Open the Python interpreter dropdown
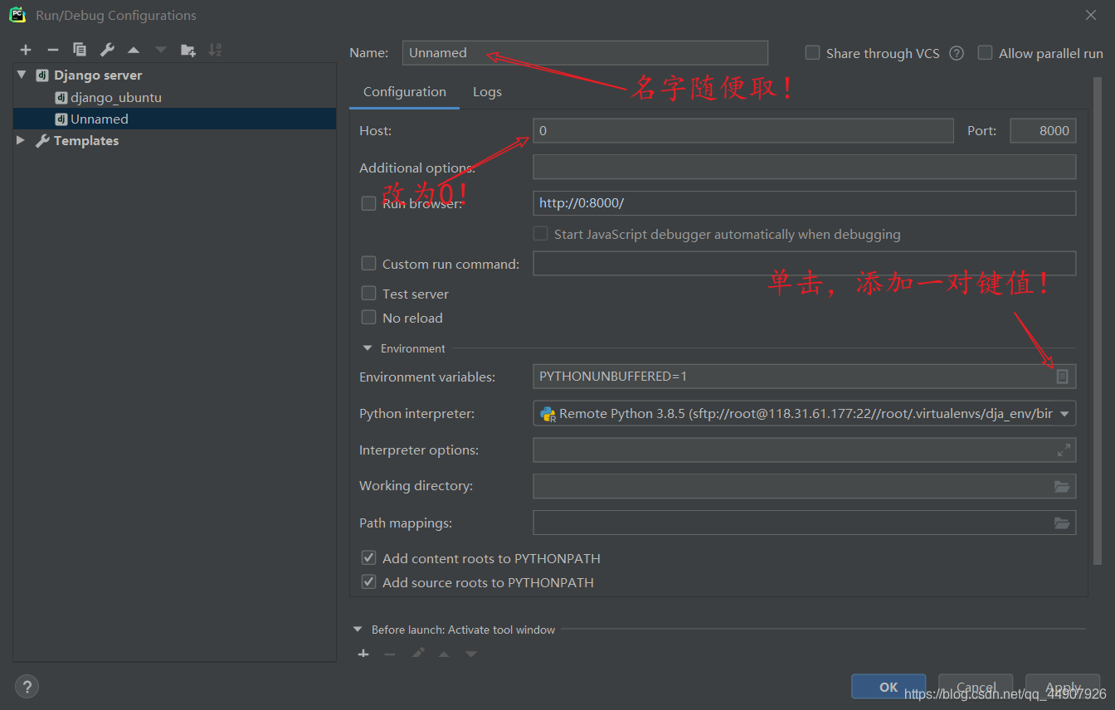The height and width of the screenshot is (710, 1115). (1065, 413)
